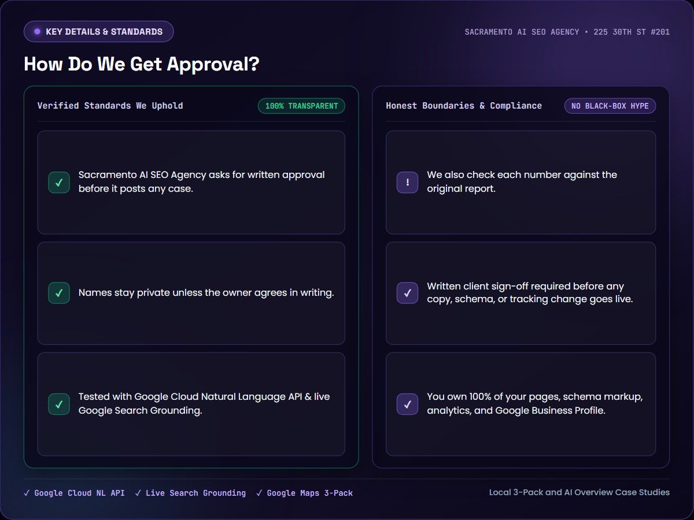The height and width of the screenshot is (520, 694).
Task: Click the Key Details & Standards badge
Action: point(98,32)
